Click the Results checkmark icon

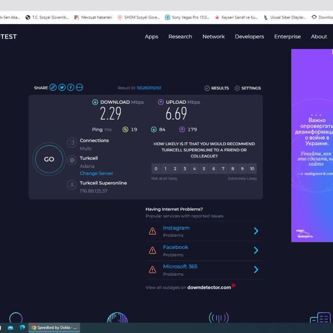tap(207, 88)
